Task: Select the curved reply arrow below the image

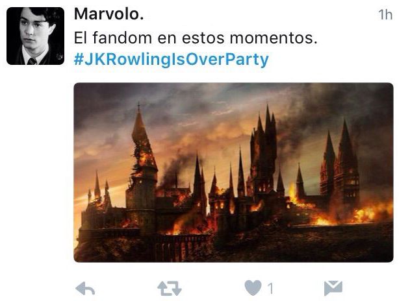Action: coord(85,288)
